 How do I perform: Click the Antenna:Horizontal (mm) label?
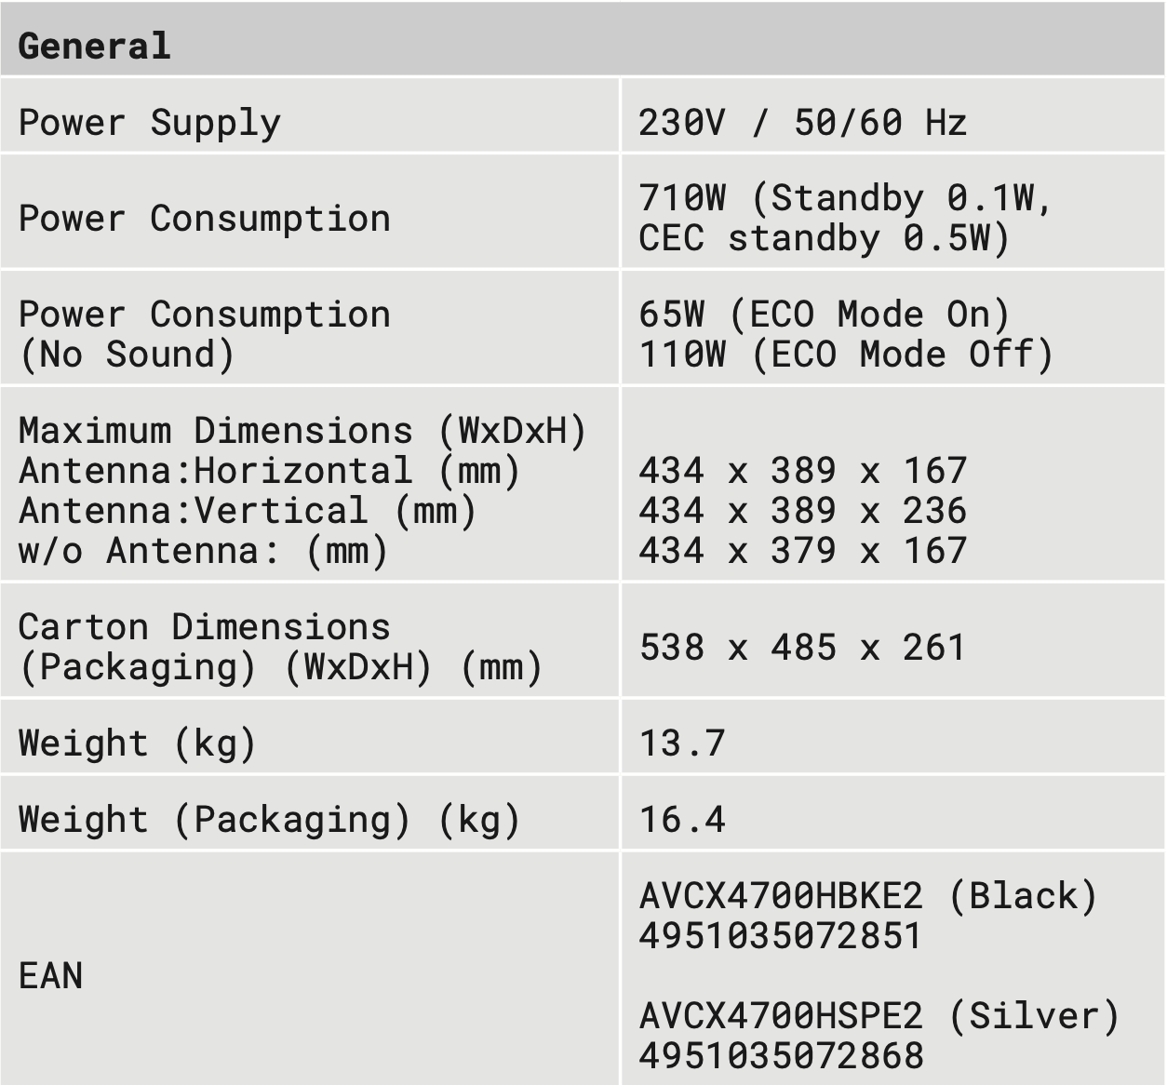point(269,471)
